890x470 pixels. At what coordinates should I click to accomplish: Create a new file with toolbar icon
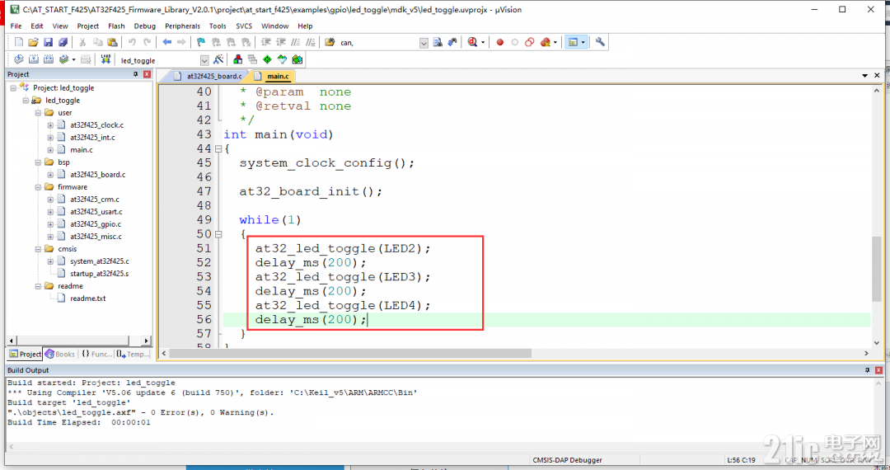[19, 42]
